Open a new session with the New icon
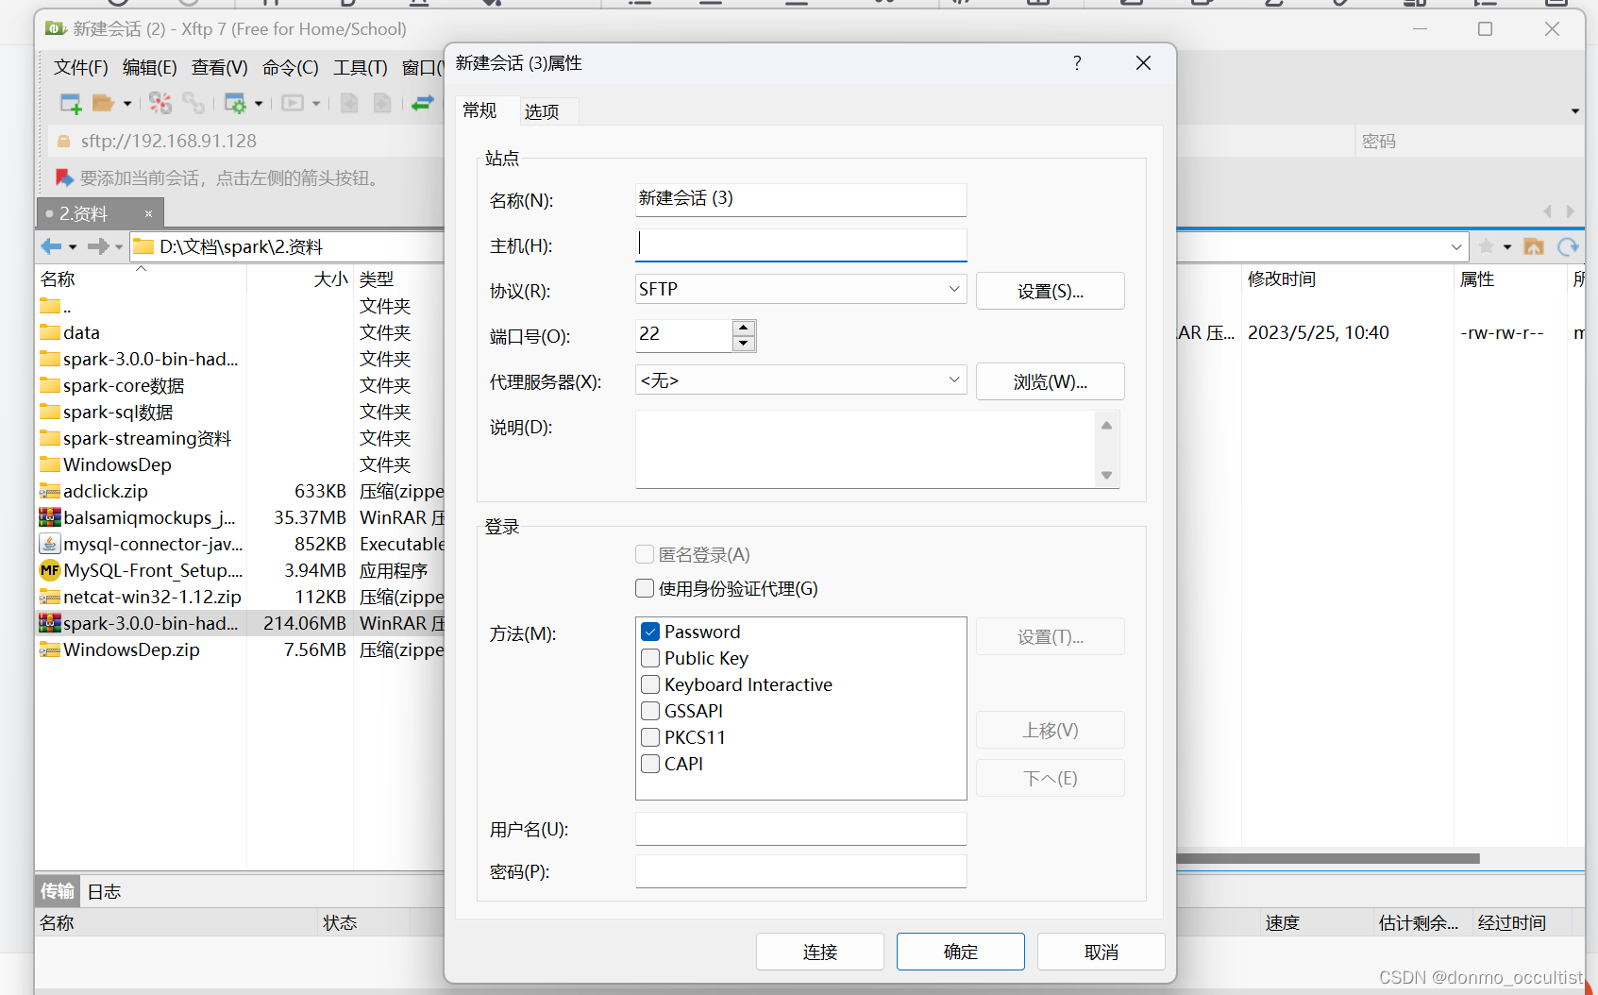The height and width of the screenshot is (995, 1598). pyautogui.click(x=70, y=103)
